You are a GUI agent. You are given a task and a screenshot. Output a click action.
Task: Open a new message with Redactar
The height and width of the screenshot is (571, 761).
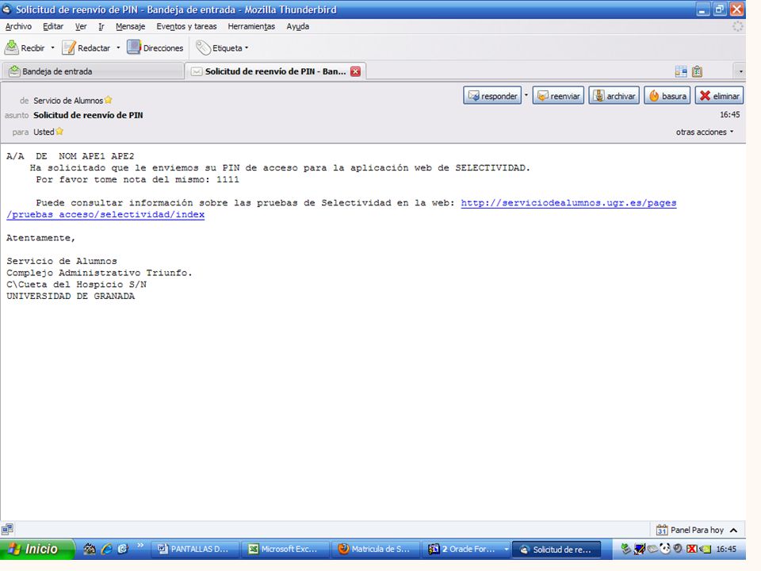click(87, 48)
